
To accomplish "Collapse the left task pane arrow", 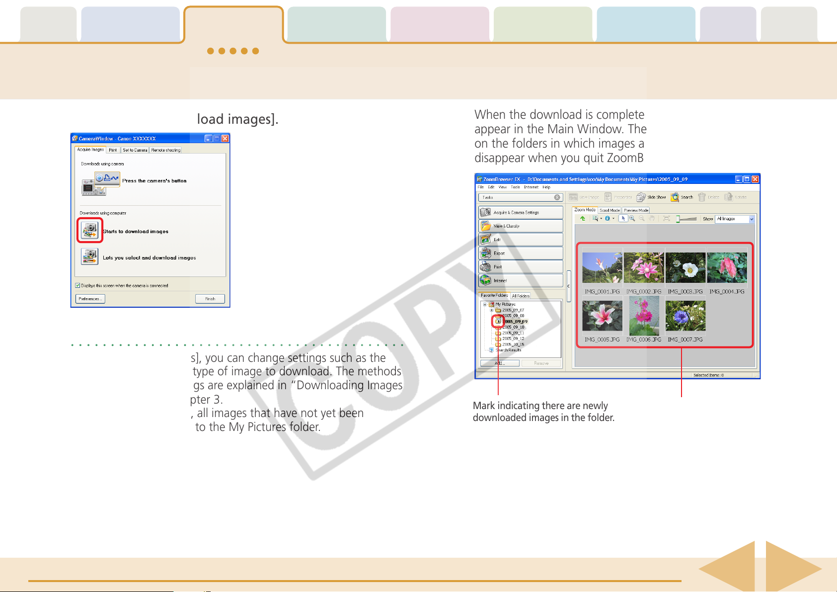I will [x=569, y=286].
